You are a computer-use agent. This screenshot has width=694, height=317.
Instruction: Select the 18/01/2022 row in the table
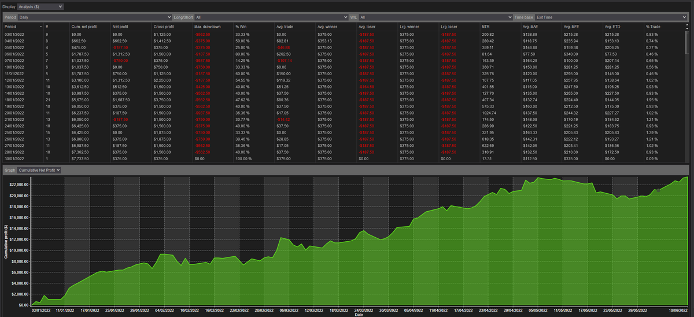coord(344,100)
